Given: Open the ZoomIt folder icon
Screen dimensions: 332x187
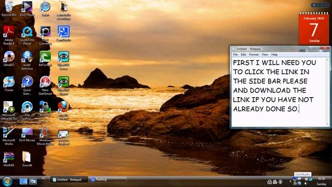Looking at the screenshot, I should click(x=27, y=159).
